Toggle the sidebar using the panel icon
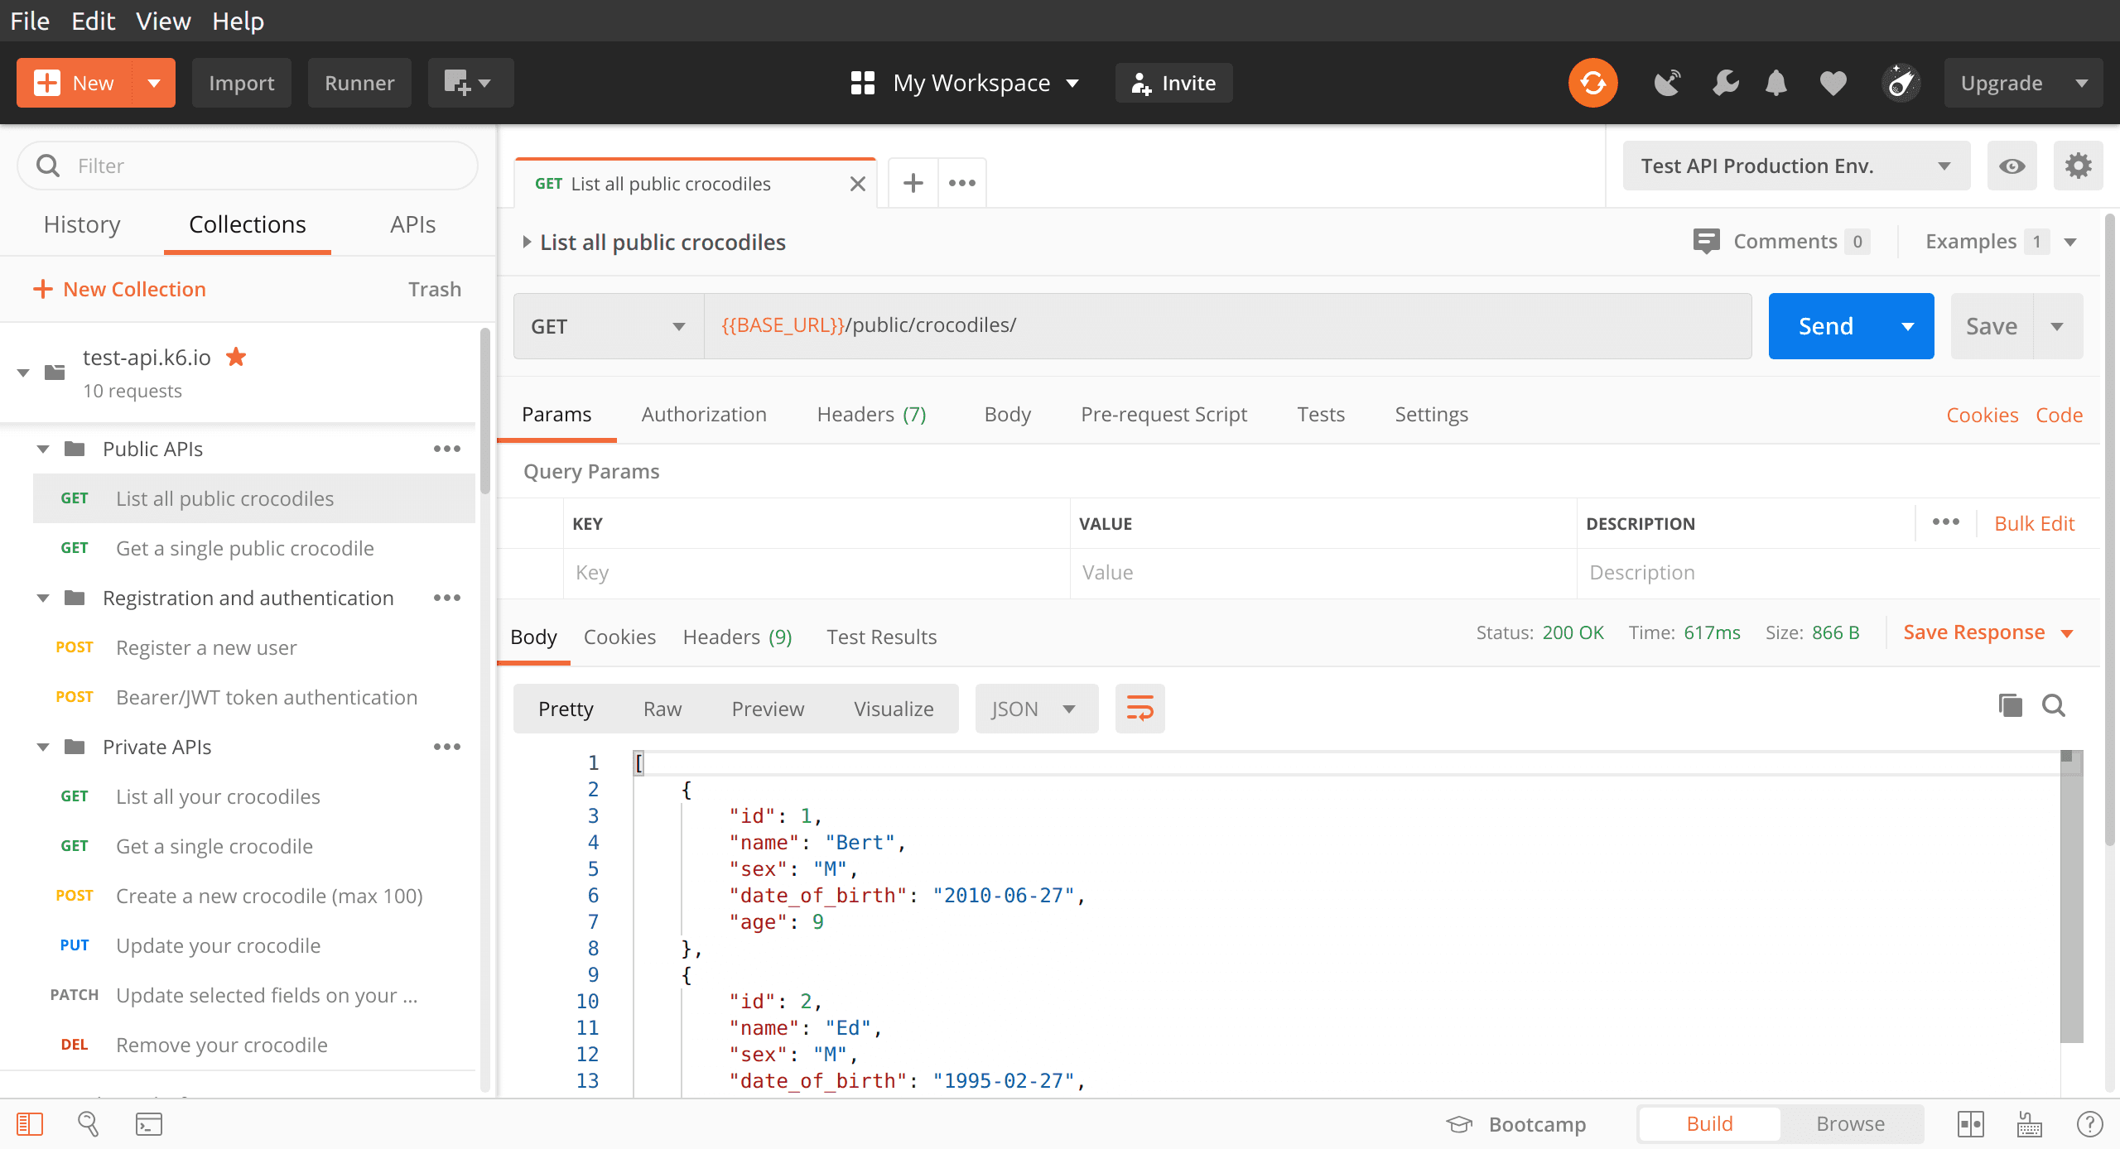The width and height of the screenshot is (2120, 1149). click(x=31, y=1123)
